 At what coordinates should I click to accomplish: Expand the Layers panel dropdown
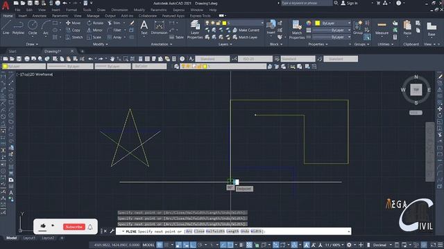pos(225,44)
